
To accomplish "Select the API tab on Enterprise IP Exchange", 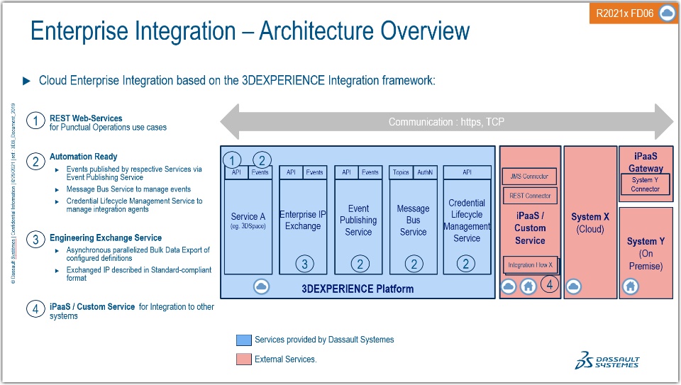I will click(x=291, y=172).
